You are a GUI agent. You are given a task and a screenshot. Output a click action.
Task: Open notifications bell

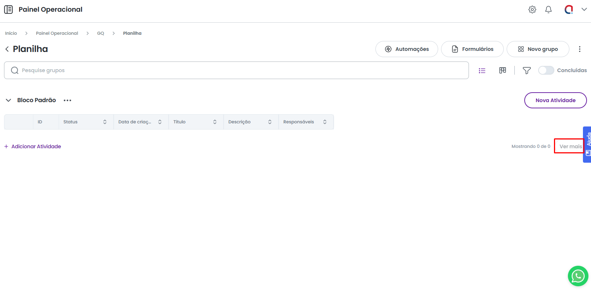(548, 10)
